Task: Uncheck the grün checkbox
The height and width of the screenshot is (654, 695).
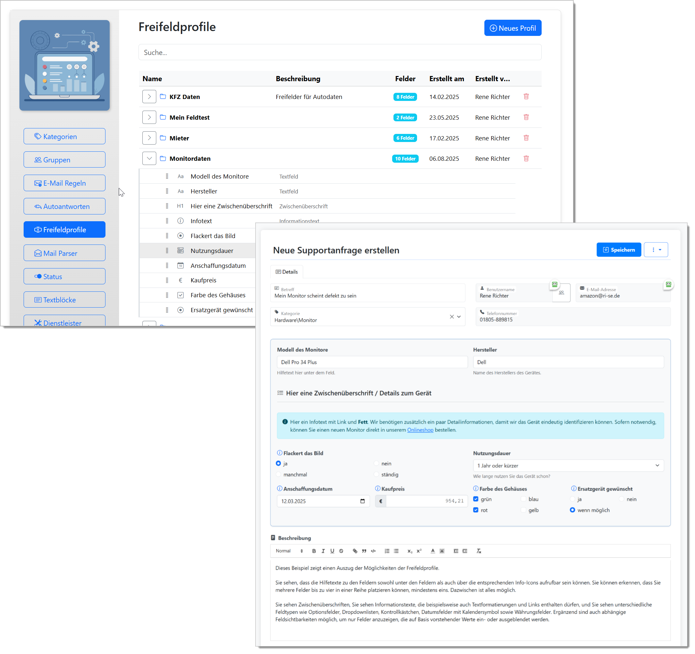Action: (476, 499)
